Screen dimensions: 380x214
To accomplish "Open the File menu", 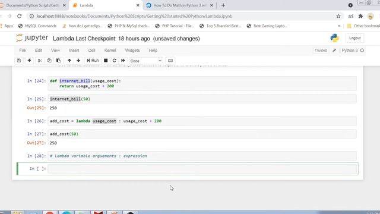I will 23,50.
